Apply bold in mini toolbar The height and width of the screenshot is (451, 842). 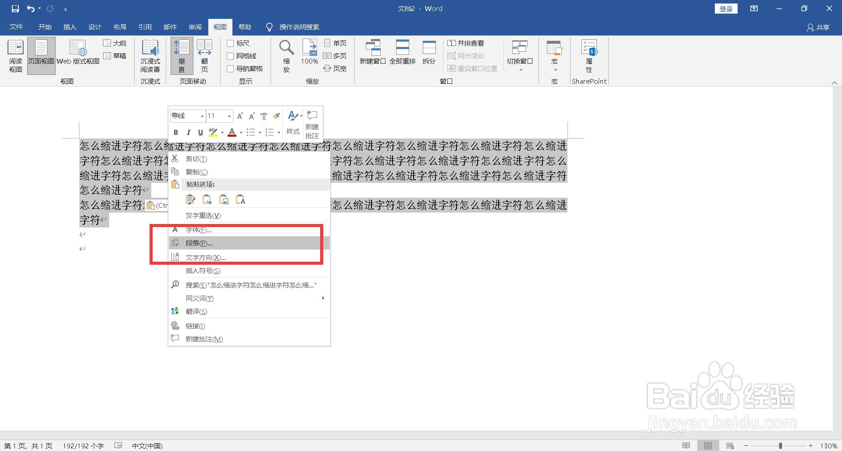click(x=176, y=132)
